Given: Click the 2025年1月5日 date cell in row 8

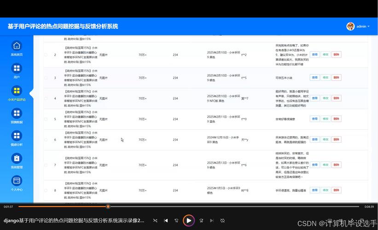Looking at the screenshot, I should click(x=223, y=190).
